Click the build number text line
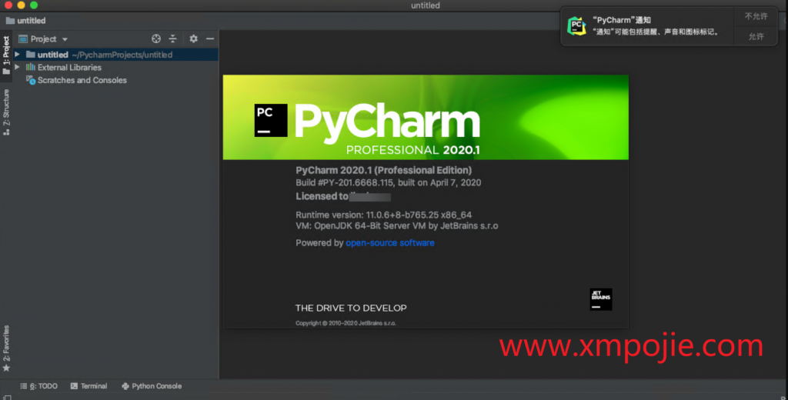This screenshot has width=788, height=400. [388, 182]
